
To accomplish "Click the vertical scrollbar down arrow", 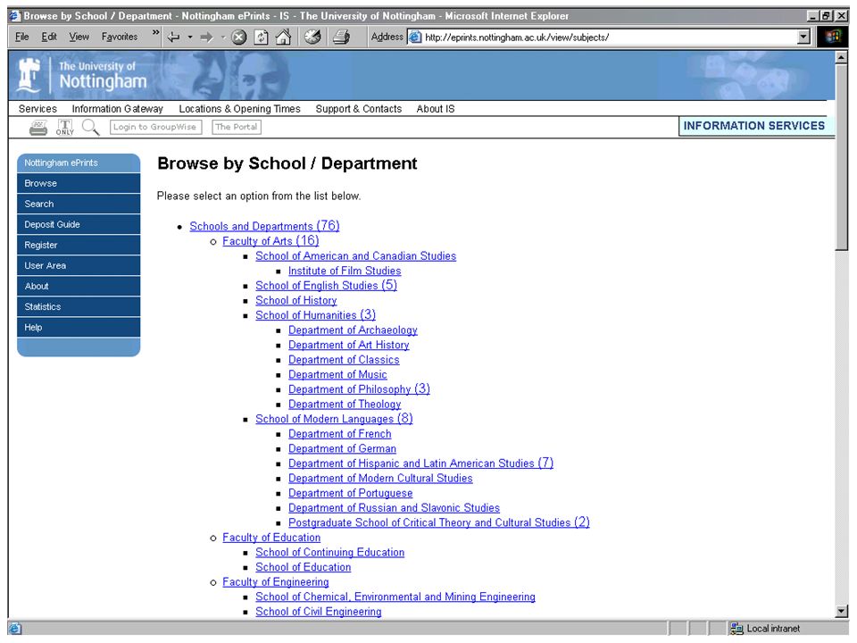I will [842, 611].
